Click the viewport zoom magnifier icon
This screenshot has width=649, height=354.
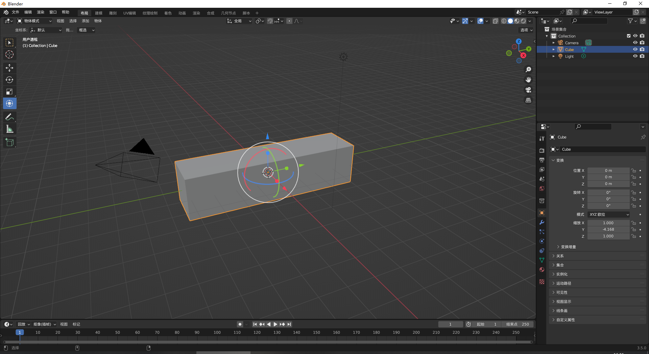point(528,70)
